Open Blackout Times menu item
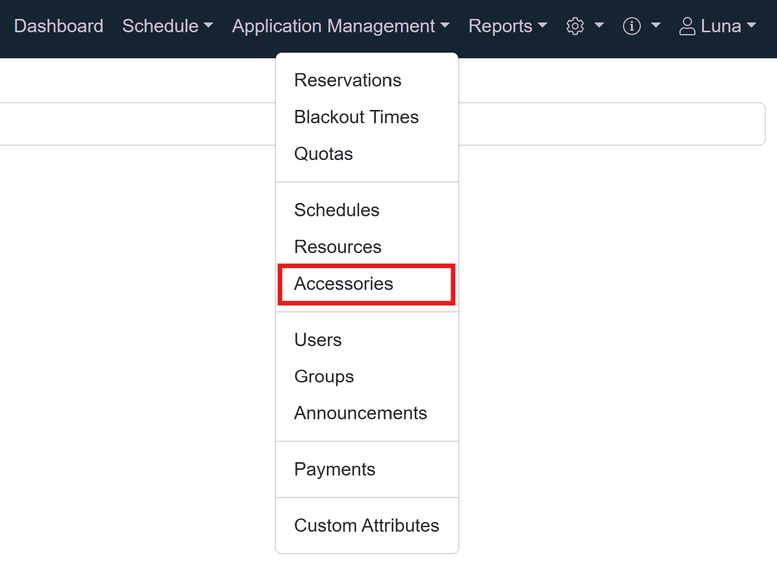This screenshot has width=777, height=567. click(x=356, y=117)
